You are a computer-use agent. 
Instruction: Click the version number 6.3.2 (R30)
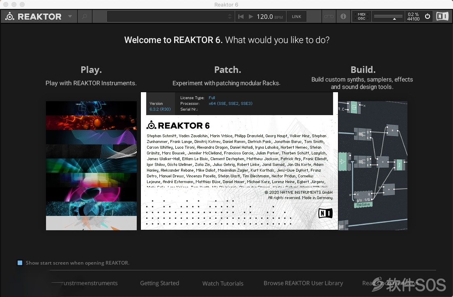pyautogui.click(x=160, y=109)
